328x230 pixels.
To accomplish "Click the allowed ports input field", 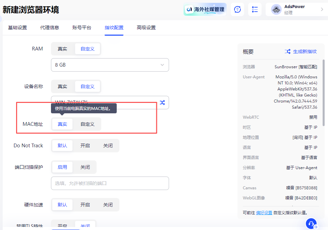I will coord(110,183).
